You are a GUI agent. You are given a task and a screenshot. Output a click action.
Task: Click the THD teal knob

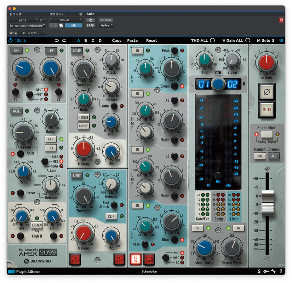(x=204, y=59)
